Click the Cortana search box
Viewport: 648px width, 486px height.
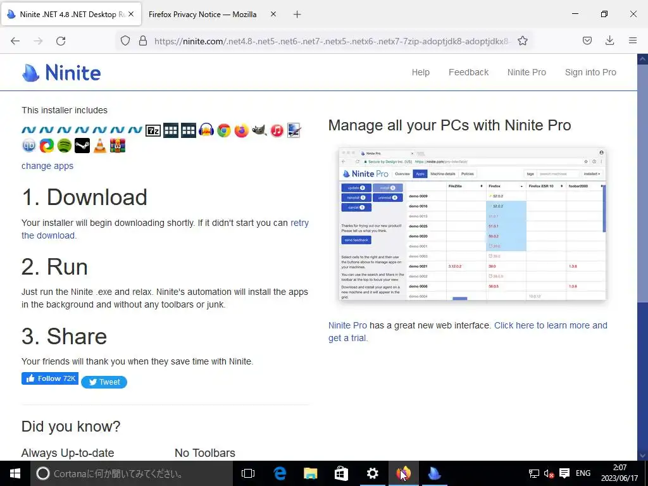[132, 473]
